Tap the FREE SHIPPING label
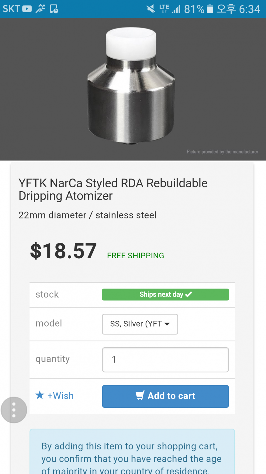 (136, 256)
